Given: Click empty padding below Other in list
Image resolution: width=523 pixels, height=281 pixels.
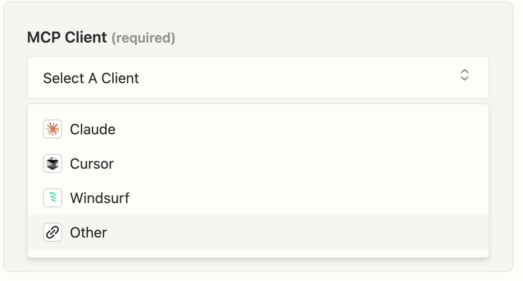Looking at the screenshot, I should coord(258,253).
